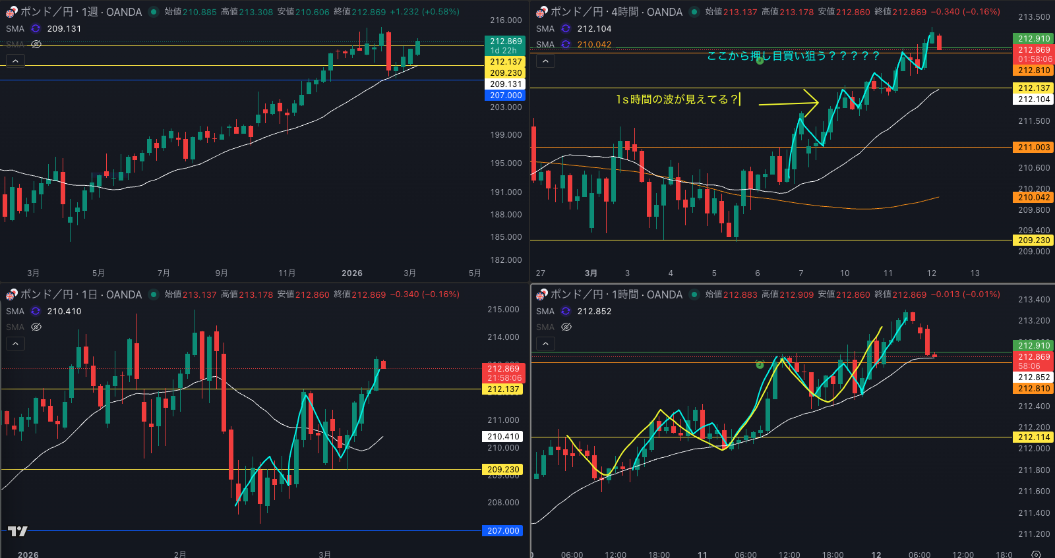Collapse the indicator legend on the 1-hour chart

click(x=545, y=343)
